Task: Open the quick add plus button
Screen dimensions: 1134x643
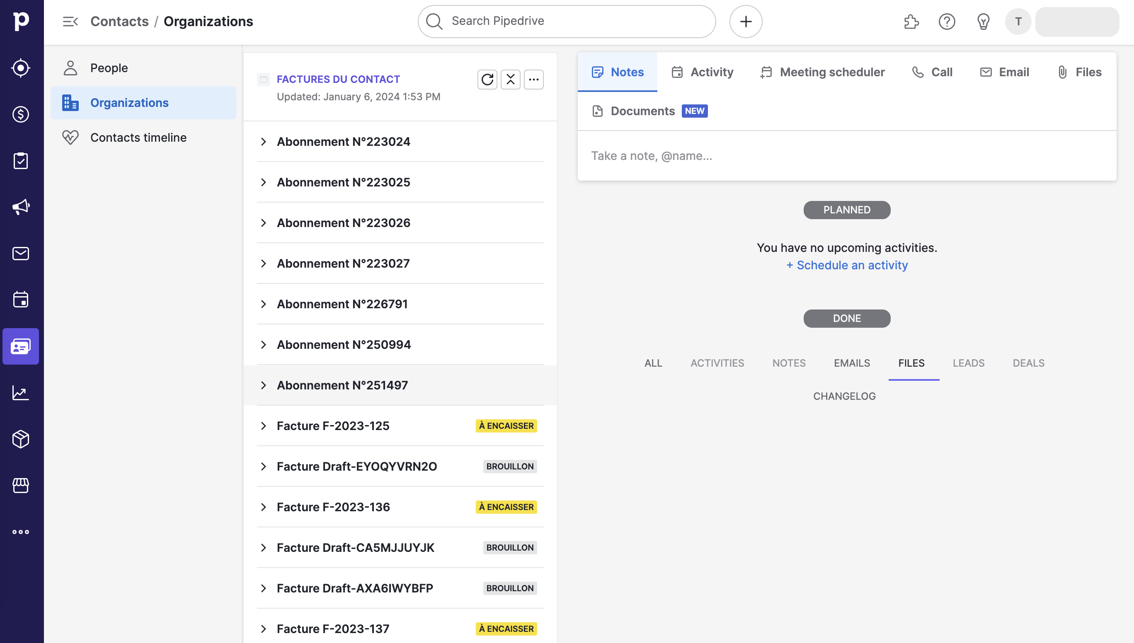Action: pos(746,22)
